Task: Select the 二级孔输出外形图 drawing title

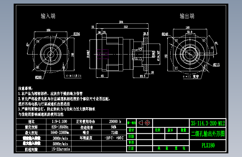Action: tap(208, 134)
